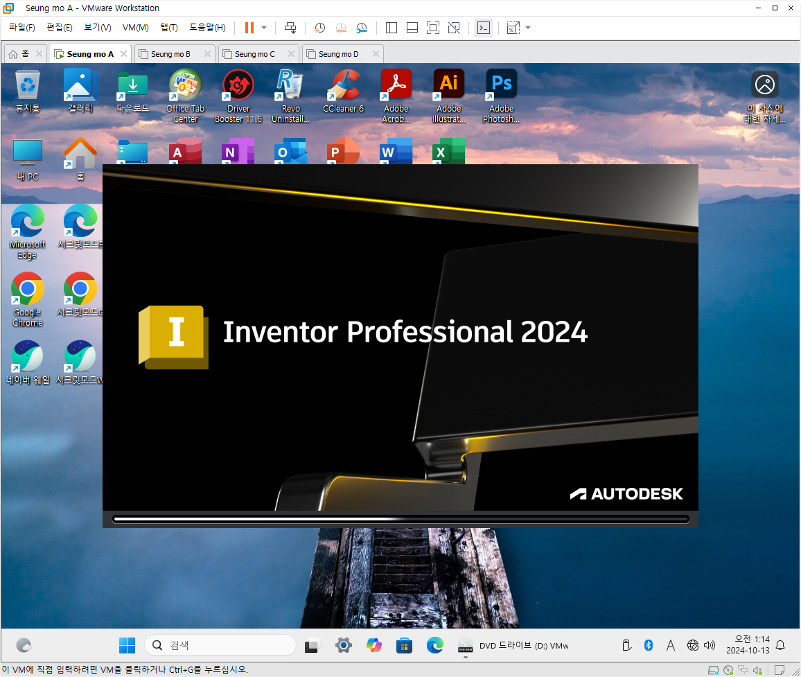This screenshot has width=801, height=677.
Task: Select CCleaner 6 desktop icon
Action: pos(343,91)
